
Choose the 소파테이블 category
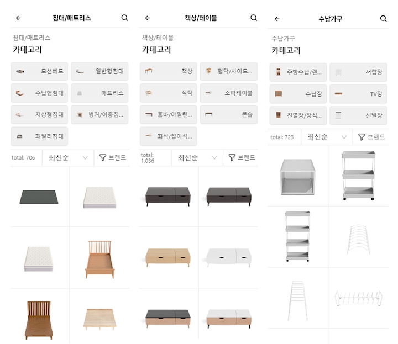pyautogui.click(x=229, y=93)
